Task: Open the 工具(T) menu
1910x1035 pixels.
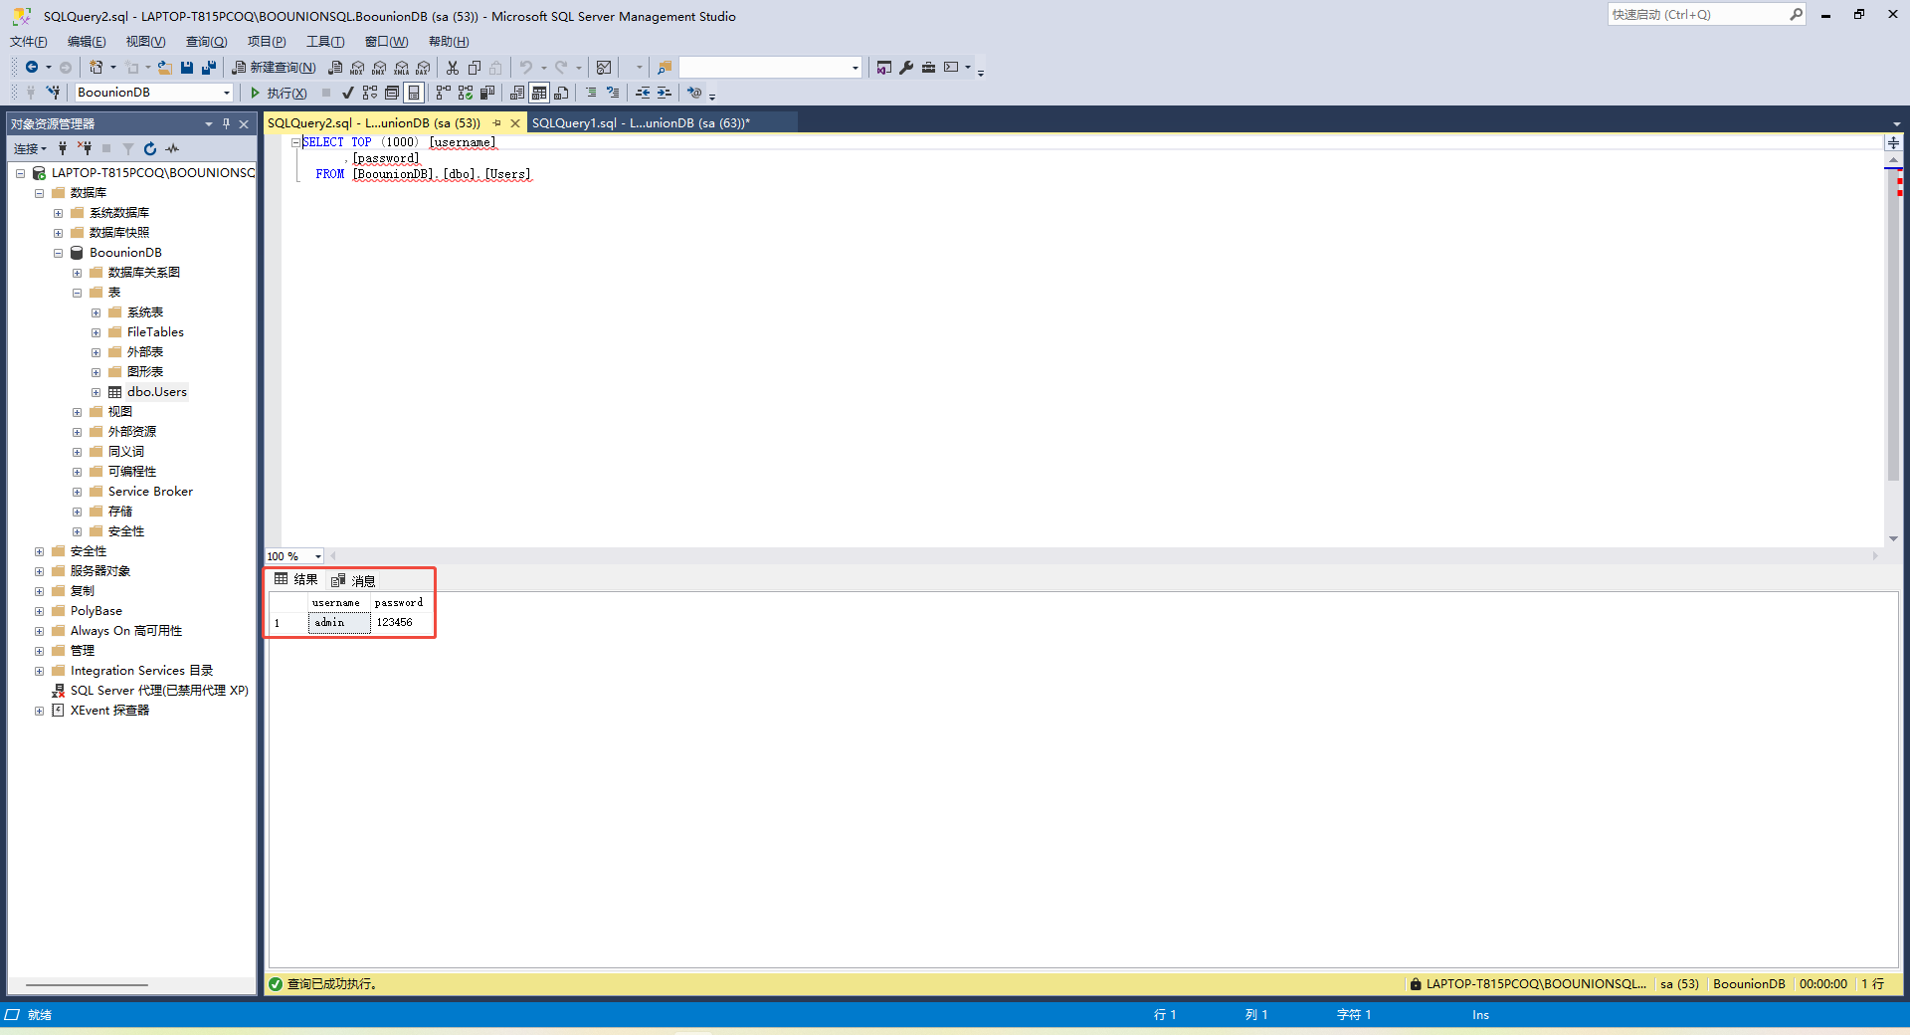Action: pos(325,42)
